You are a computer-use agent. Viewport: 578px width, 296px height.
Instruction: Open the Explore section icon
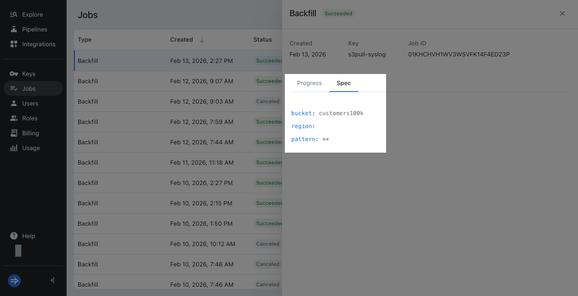point(14,15)
